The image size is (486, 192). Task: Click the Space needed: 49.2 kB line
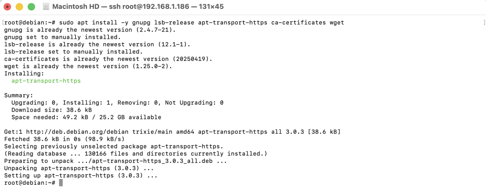pos(86,117)
